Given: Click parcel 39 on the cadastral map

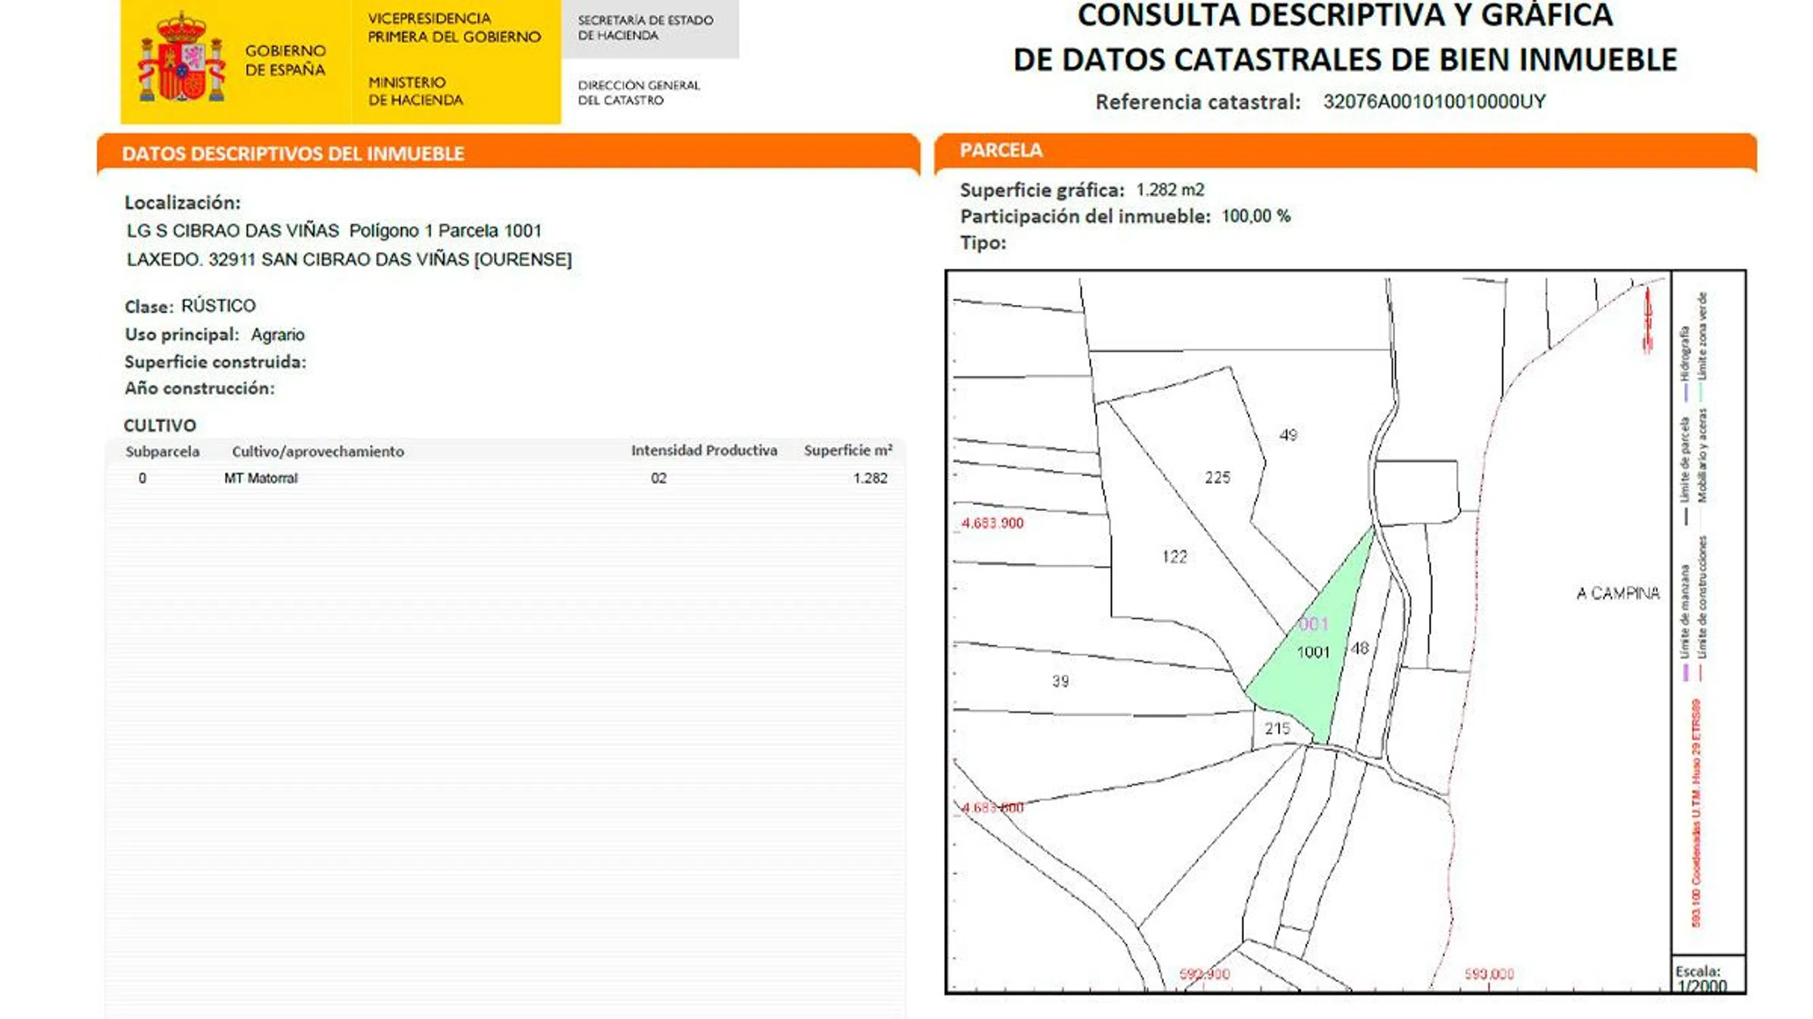Looking at the screenshot, I should [x=1060, y=681].
